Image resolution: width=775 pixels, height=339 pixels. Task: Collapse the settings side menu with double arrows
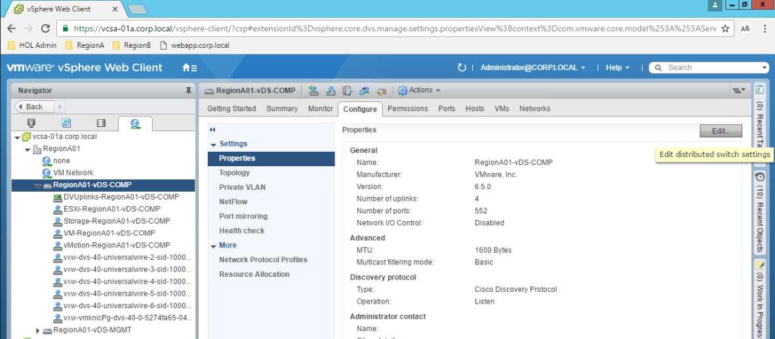tap(212, 130)
